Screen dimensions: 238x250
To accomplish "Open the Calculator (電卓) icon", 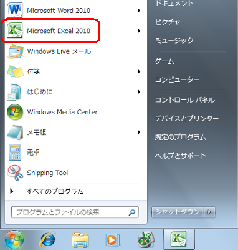I will pos(15,152).
